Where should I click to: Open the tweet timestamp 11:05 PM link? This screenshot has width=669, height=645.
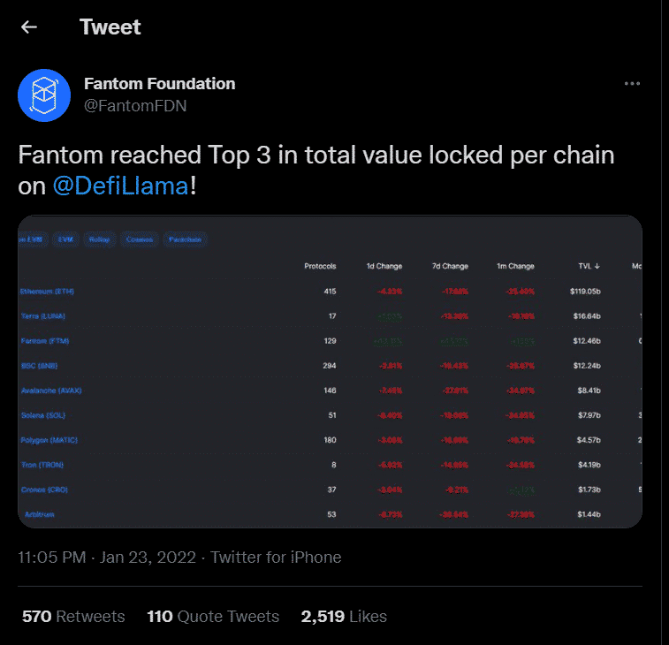pyautogui.click(x=52, y=558)
